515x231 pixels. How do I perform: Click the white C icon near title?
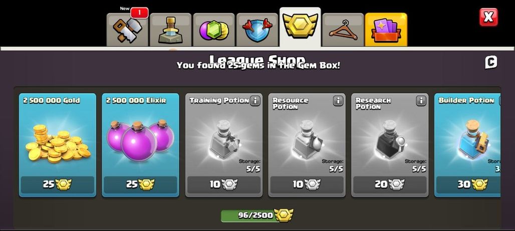tap(491, 63)
